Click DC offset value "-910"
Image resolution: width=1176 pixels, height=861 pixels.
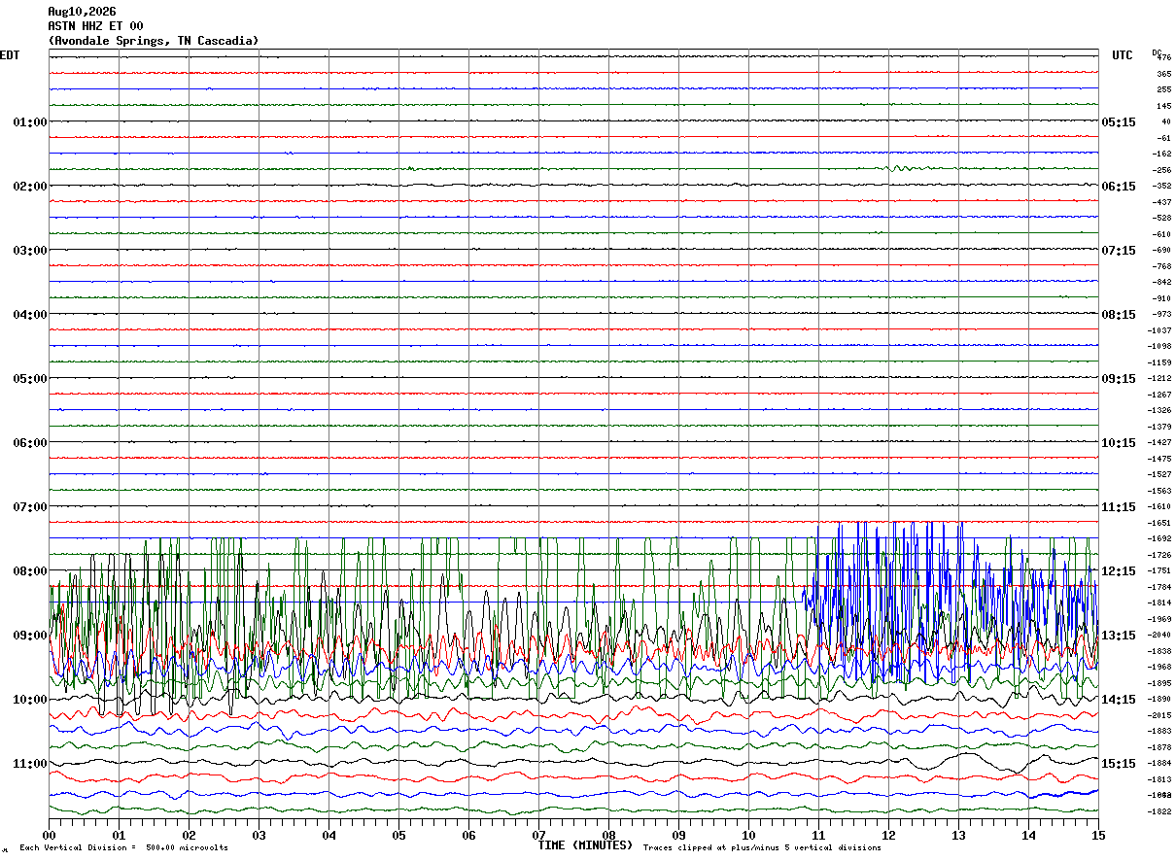(x=1161, y=298)
